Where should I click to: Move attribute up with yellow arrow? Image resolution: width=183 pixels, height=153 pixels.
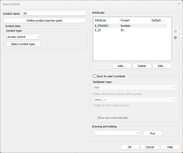coord(175,31)
